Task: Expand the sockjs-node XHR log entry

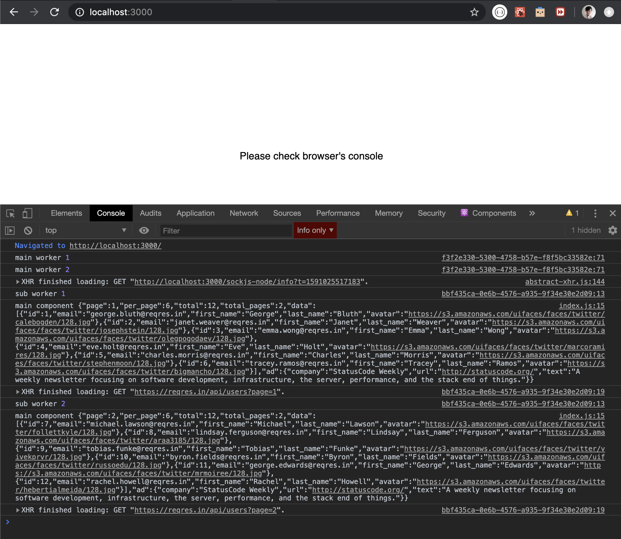Action: [x=18, y=282]
